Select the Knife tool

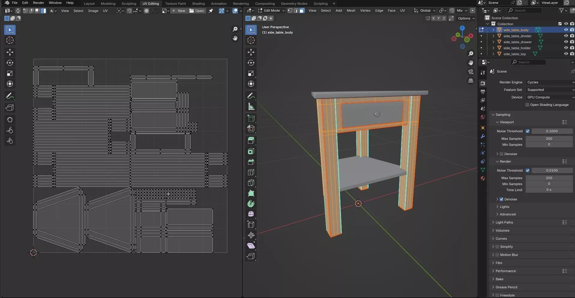(251, 183)
